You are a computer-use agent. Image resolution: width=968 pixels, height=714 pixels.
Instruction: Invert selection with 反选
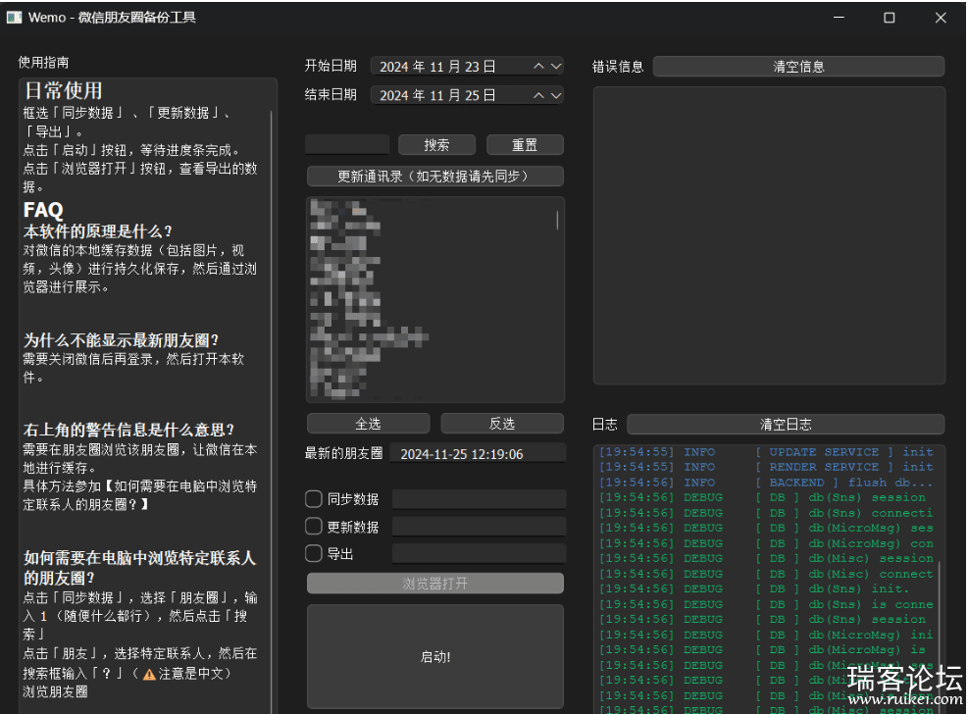tap(502, 424)
